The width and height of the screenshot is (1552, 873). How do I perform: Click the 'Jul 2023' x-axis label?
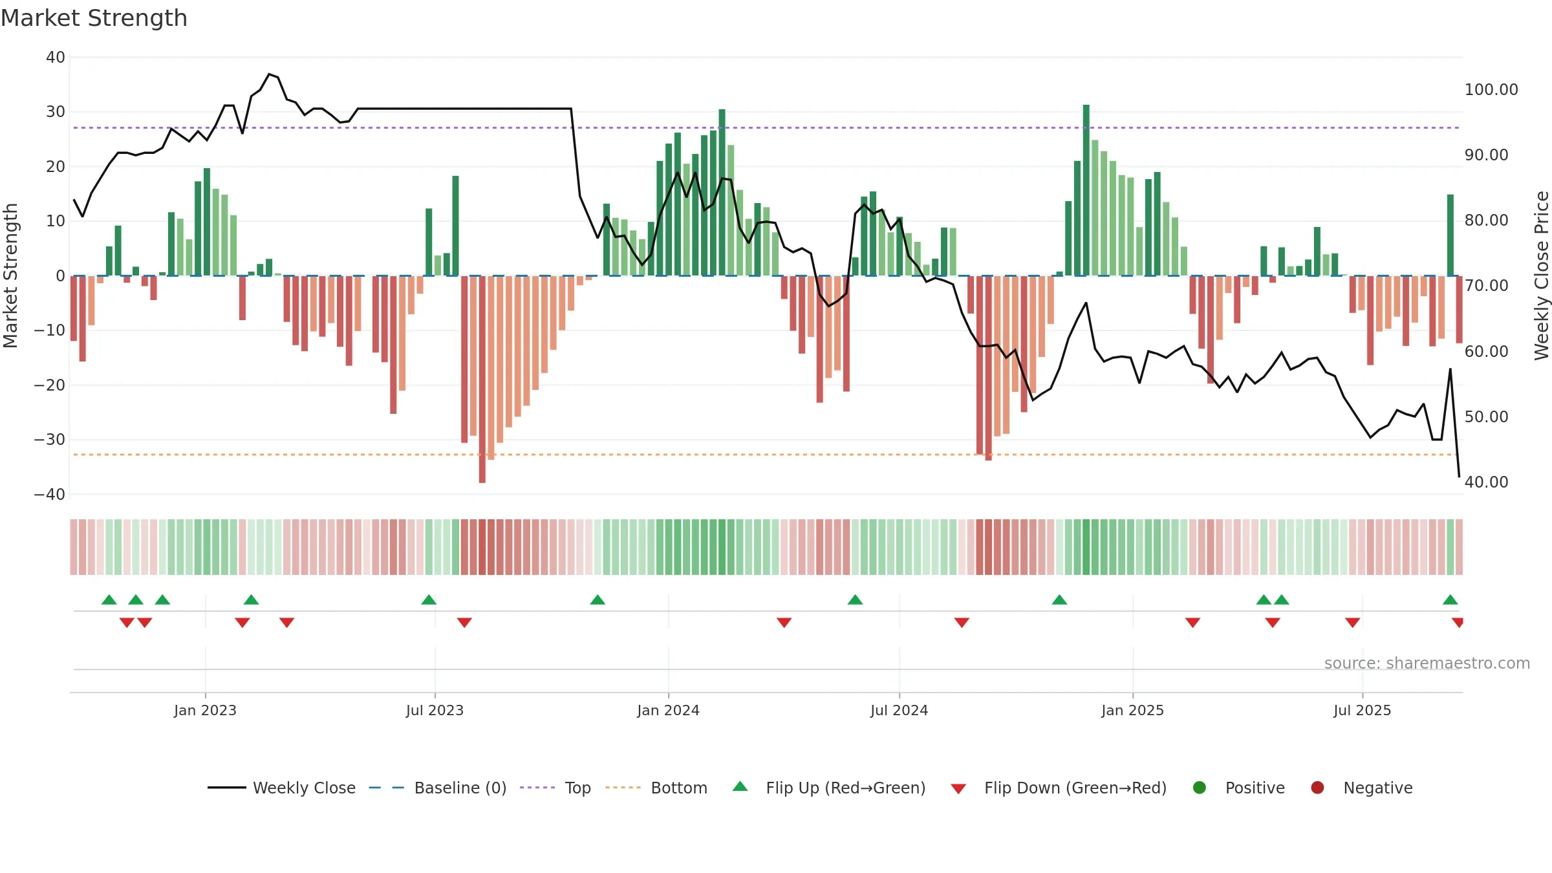tap(435, 710)
